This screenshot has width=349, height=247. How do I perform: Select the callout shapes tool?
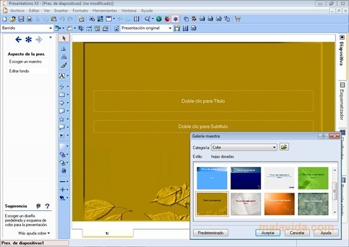point(62,127)
